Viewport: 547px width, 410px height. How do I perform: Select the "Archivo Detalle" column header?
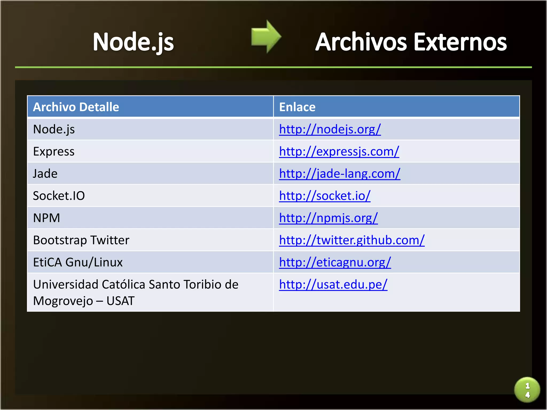coord(150,107)
